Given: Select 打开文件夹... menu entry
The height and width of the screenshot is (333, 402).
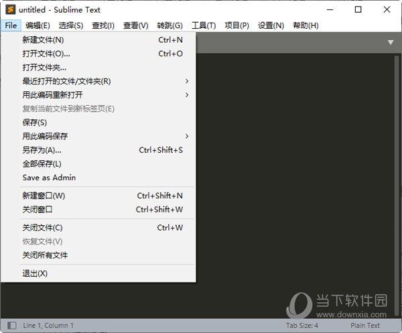Looking at the screenshot, I should click(x=98, y=68).
